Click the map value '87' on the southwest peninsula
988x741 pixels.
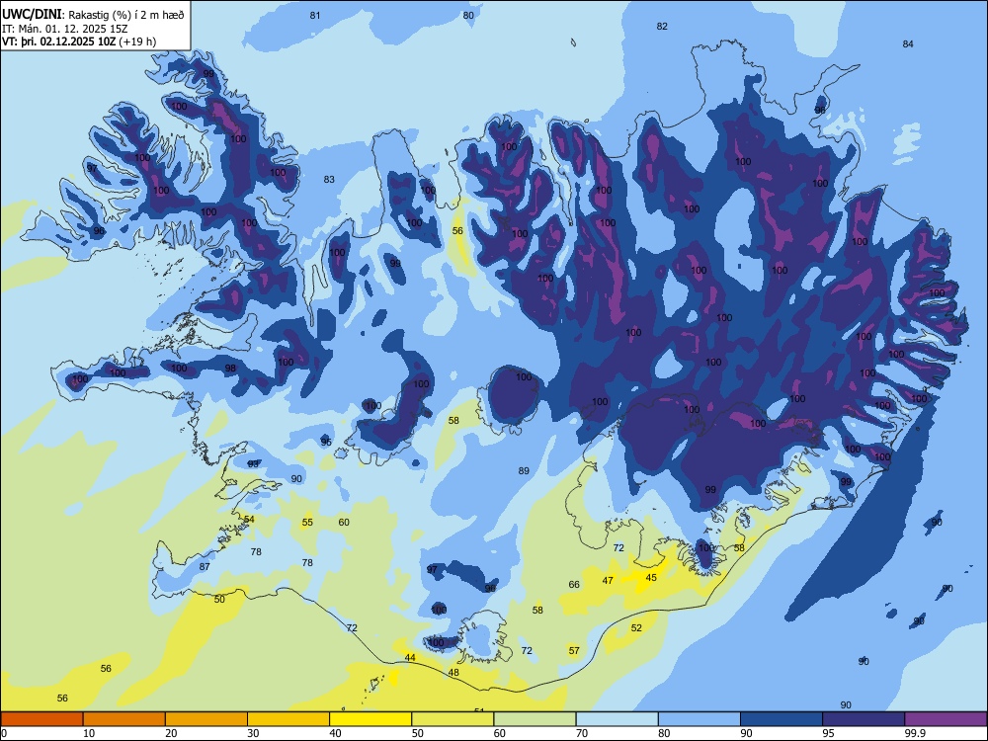(x=205, y=566)
